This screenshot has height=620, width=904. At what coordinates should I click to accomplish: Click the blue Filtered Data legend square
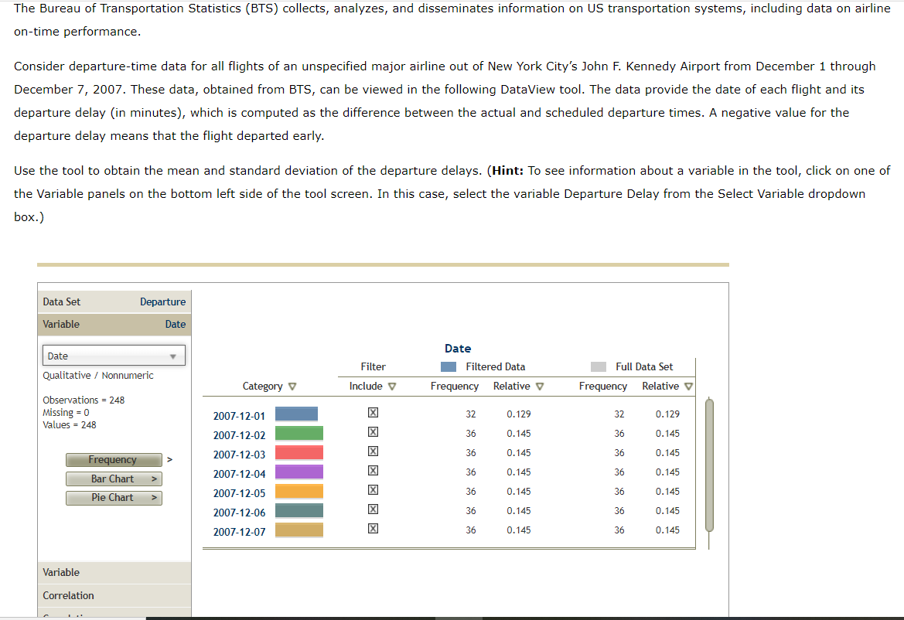[448, 366]
